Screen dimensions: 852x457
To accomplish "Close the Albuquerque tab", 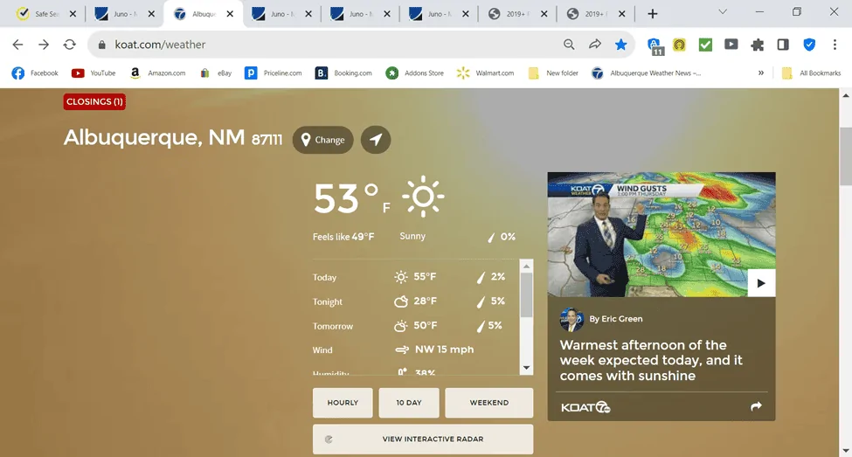I will coord(230,14).
